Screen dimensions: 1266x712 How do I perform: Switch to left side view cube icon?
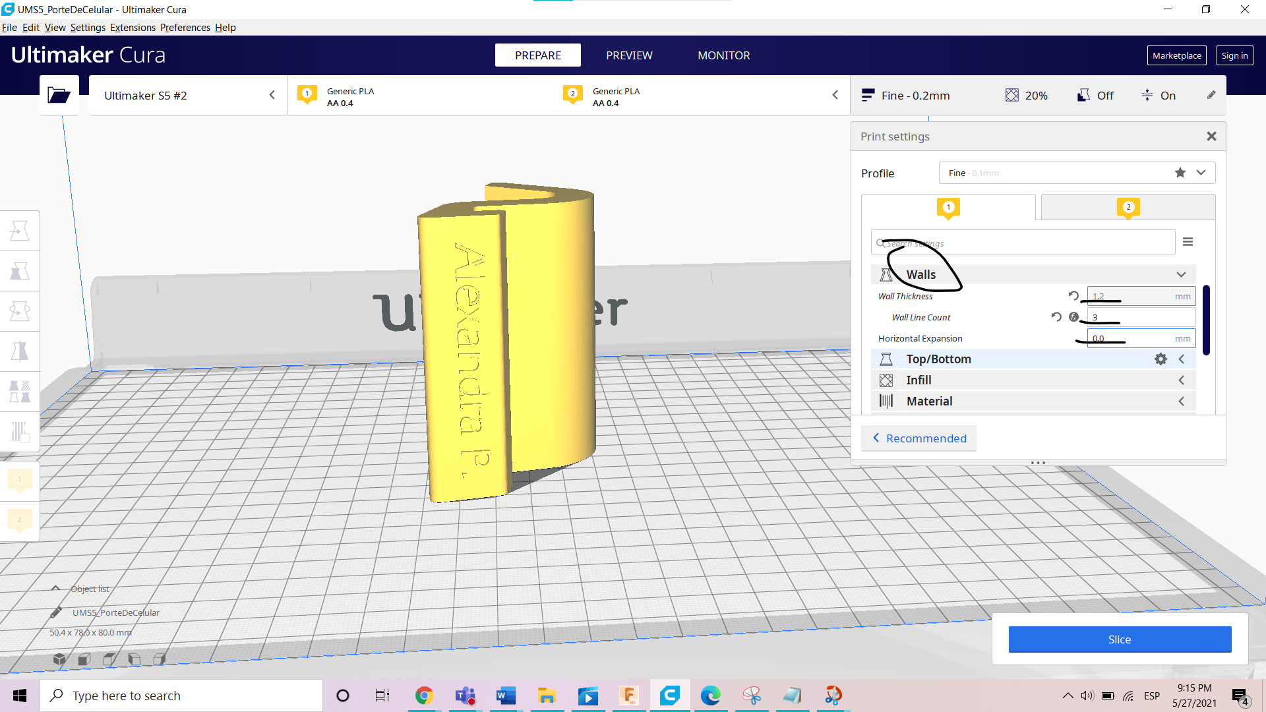[135, 659]
